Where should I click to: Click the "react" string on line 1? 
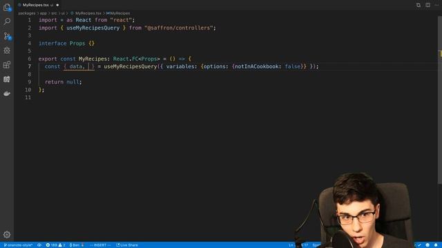121,20
